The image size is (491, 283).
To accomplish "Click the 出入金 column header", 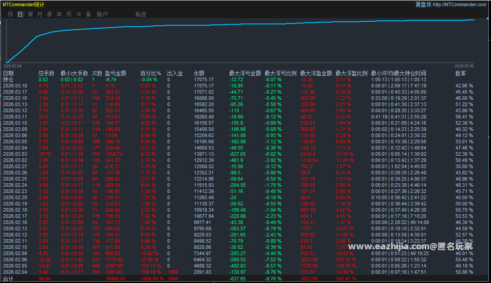I will pos(175,73).
